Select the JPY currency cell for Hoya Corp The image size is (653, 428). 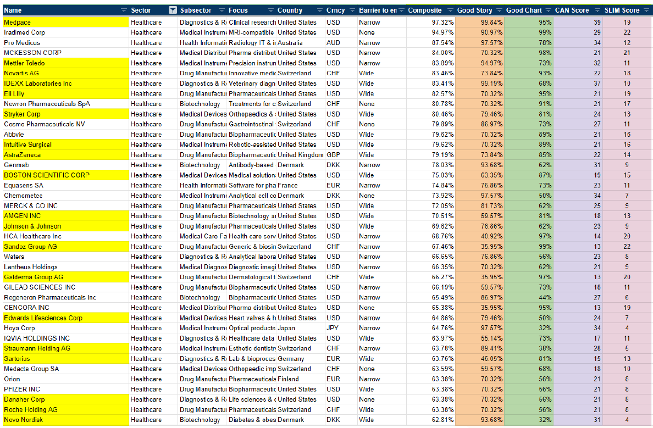pos(341,328)
